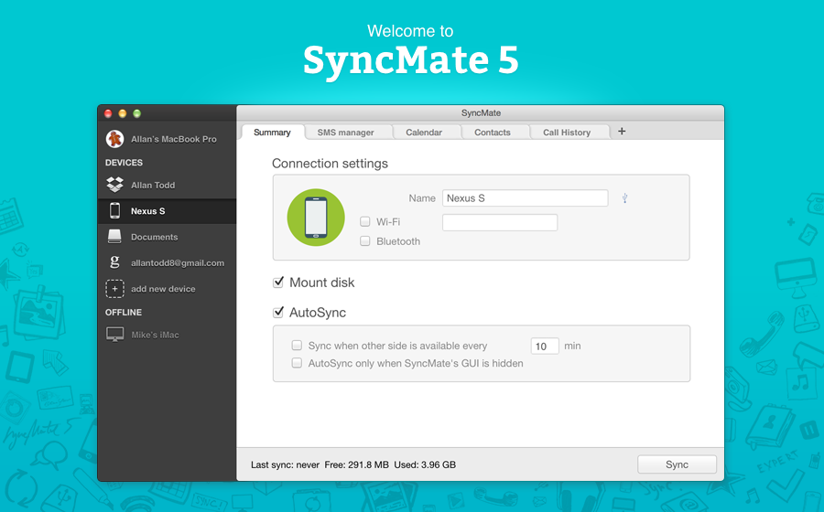Click the Name field containing Nexus S

525,198
